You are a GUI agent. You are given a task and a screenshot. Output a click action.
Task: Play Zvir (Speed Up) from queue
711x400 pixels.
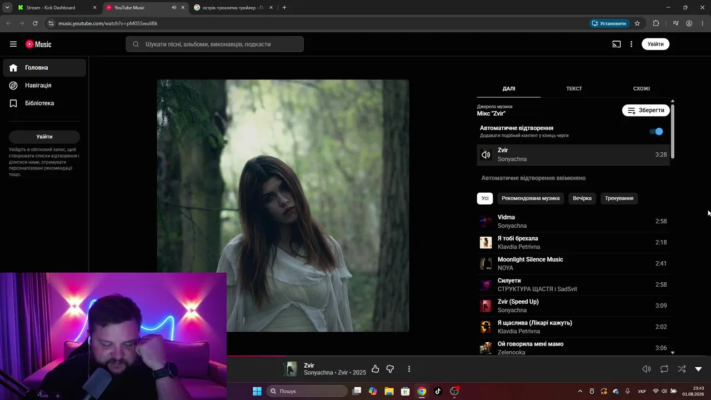pyautogui.click(x=573, y=306)
